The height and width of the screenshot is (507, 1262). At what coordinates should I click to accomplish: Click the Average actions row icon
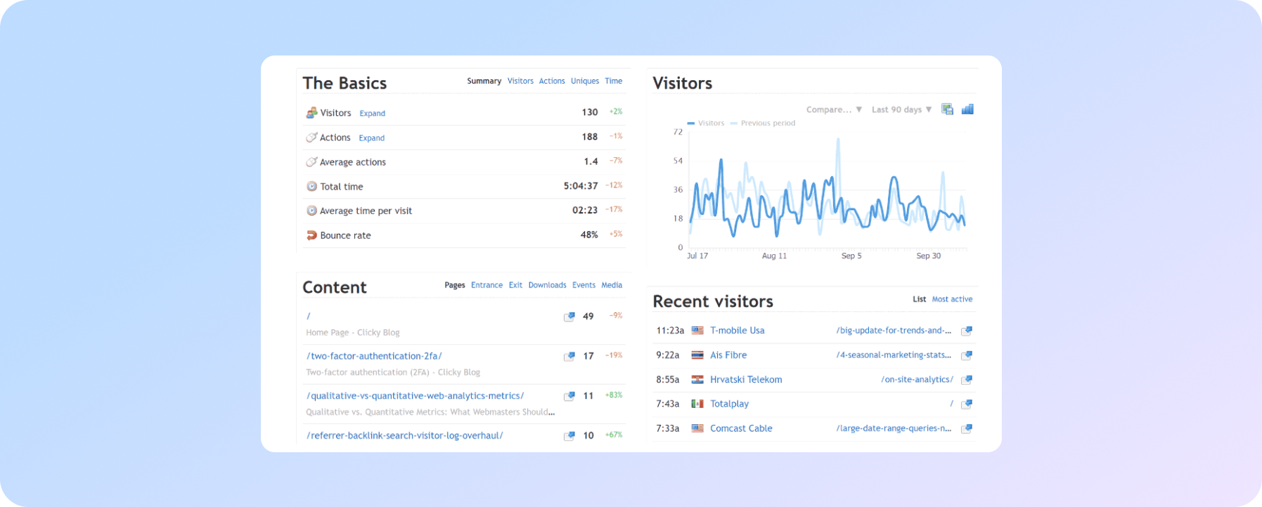311,162
